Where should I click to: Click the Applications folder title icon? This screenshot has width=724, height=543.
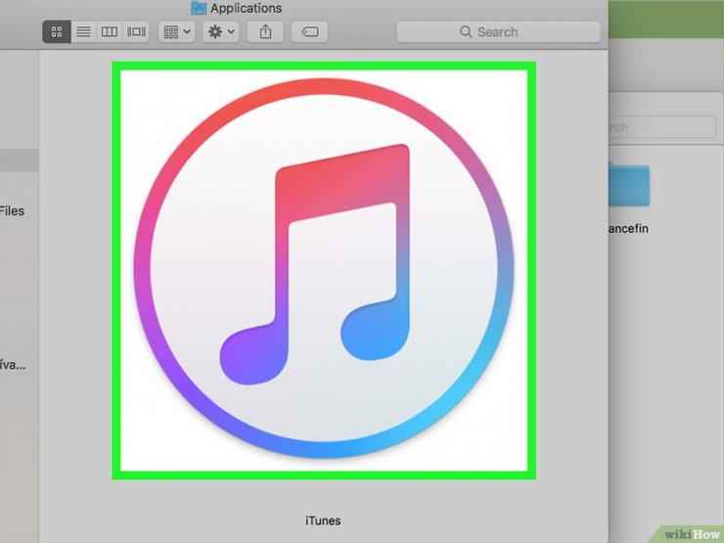click(x=199, y=8)
